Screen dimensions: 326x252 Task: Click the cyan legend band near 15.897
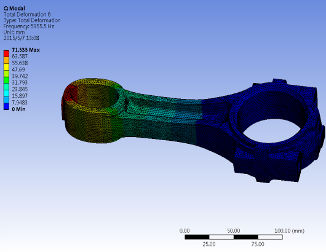(6, 93)
